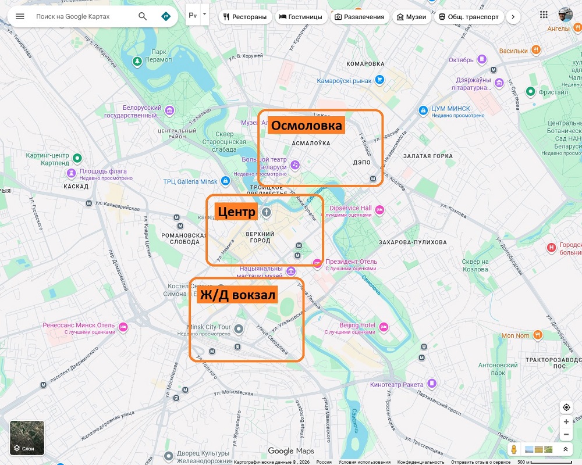Click the Президент-Отель hotel marker
This screenshot has height=465, width=582.
317,263
